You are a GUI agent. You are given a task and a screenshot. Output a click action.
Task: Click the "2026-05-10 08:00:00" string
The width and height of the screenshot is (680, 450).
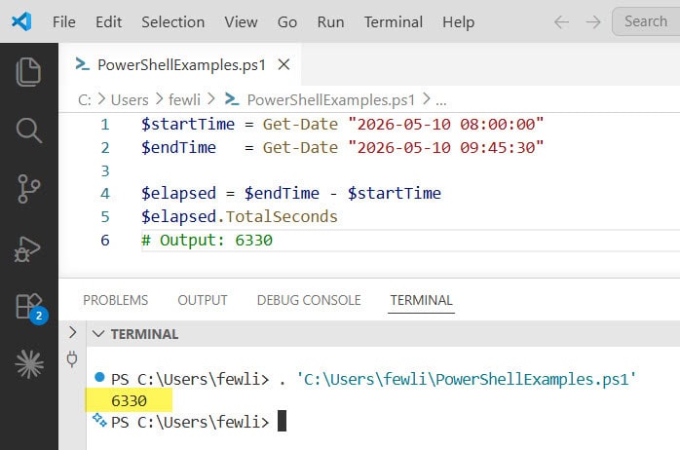(446, 125)
